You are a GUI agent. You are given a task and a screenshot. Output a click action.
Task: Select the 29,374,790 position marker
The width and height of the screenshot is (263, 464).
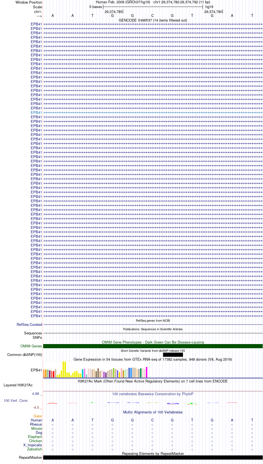(x=213, y=12)
